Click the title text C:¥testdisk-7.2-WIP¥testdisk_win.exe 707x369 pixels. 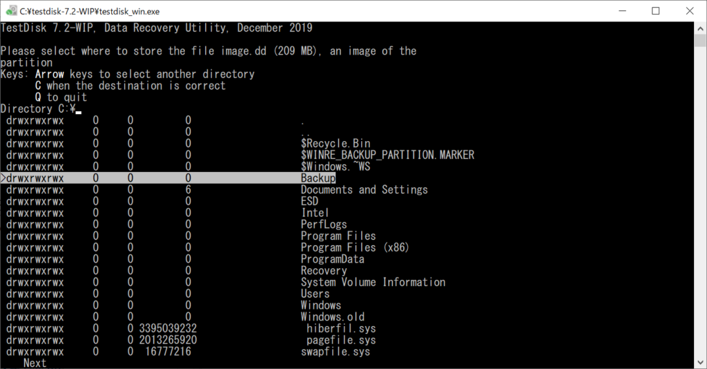pos(89,11)
